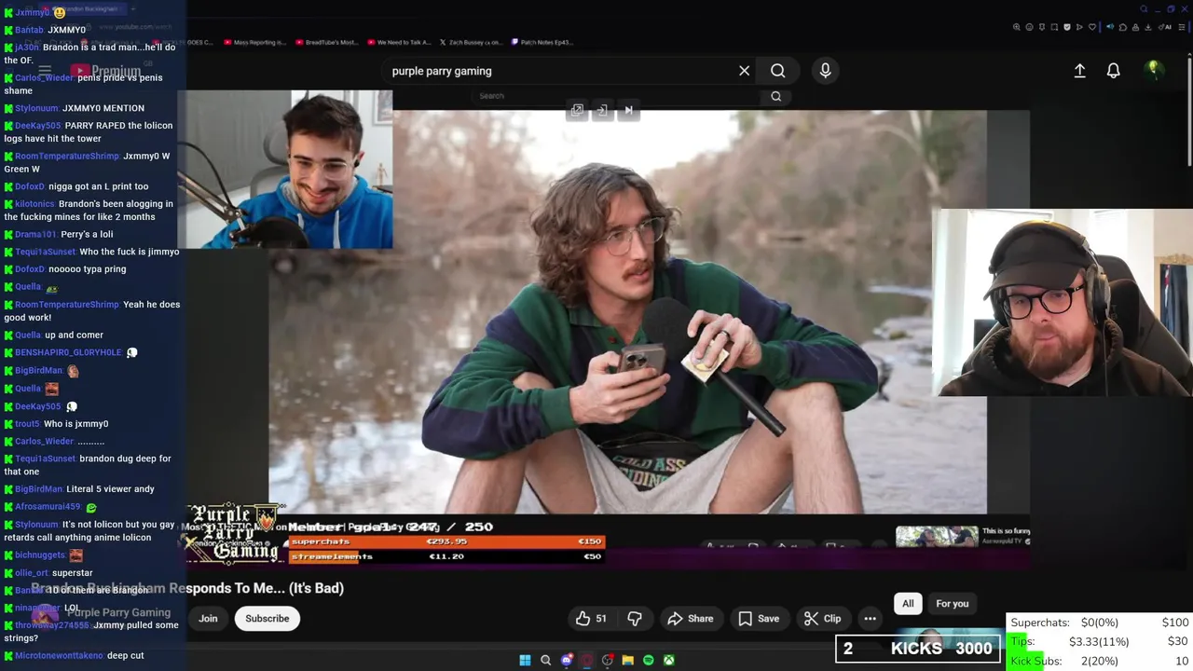The height and width of the screenshot is (671, 1193).
Task: Open 'BreadTube's Most...' bookmark
Action: (x=327, y=42)
